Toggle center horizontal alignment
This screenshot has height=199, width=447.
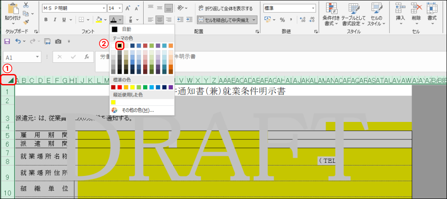pos(160,20)
